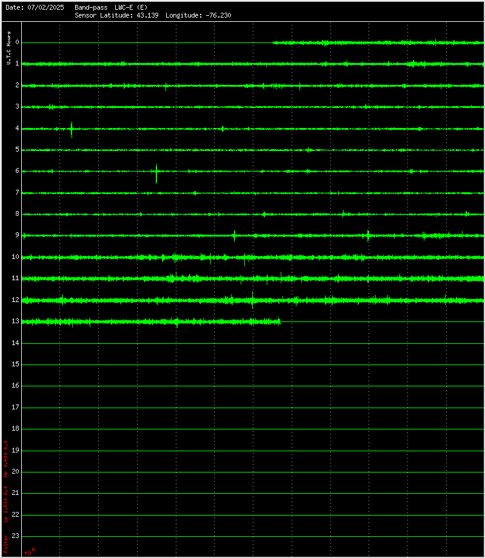The width and height of the screenshot is (485, 558).
Task: Click "Longitude: -76.230" text
Action: click(x=199, y=15)
